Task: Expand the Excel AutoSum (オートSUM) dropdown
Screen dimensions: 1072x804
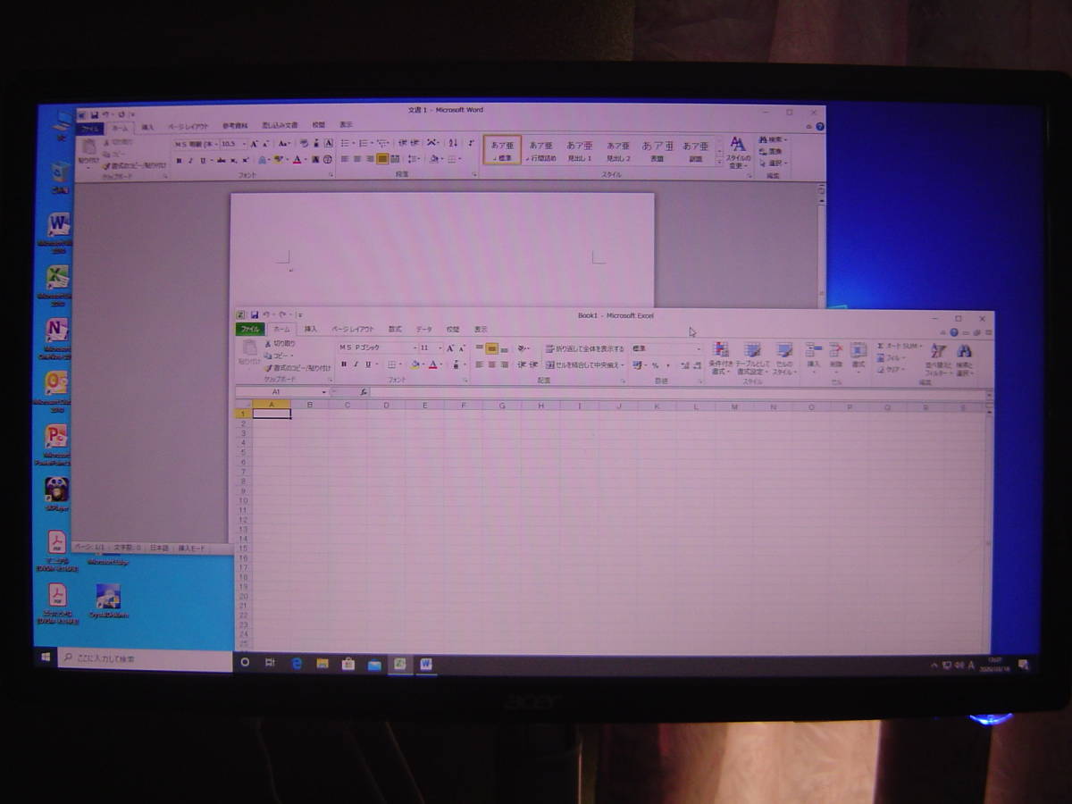Action: (x=920, y=347)
